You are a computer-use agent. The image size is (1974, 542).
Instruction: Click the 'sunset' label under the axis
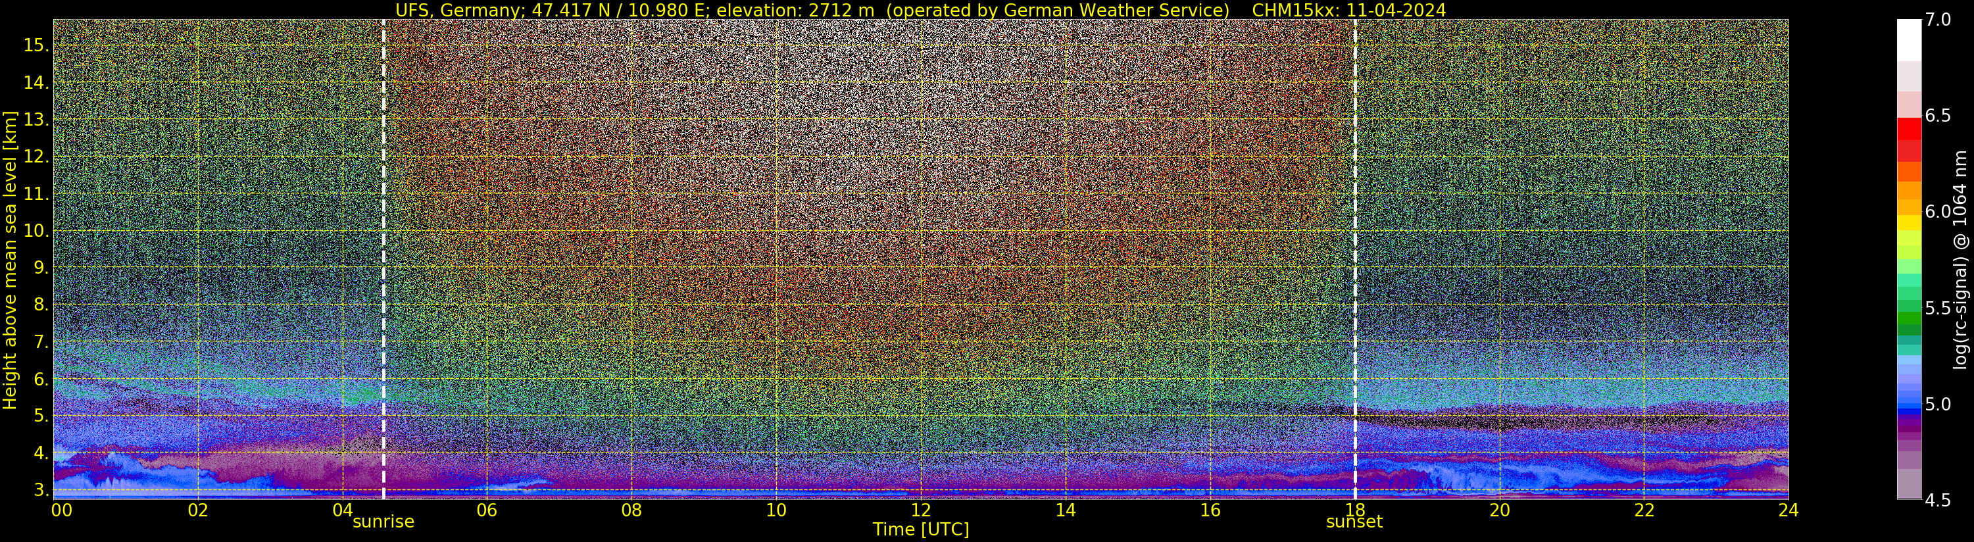pos(1355,522)
